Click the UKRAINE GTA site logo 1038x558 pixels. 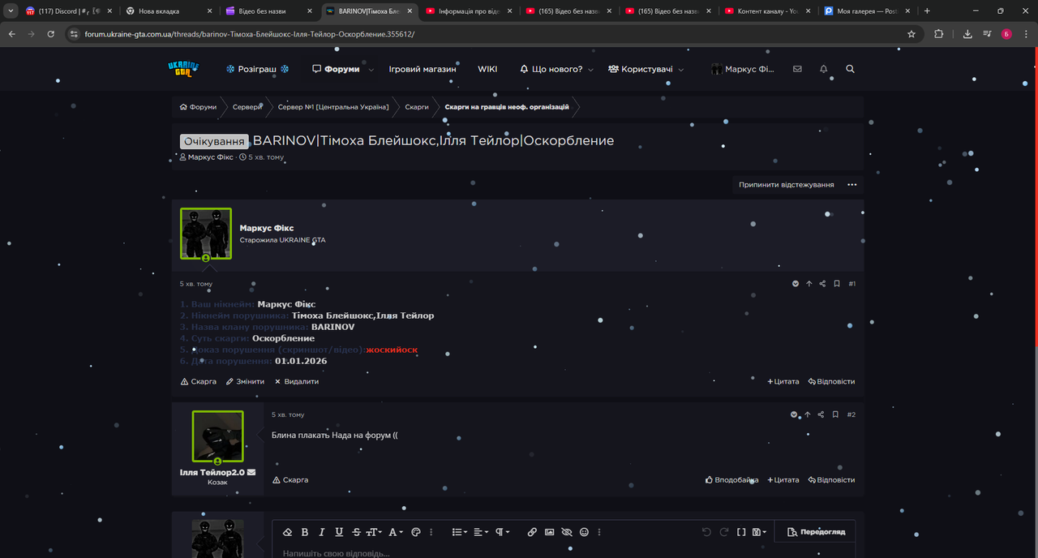(x=183, y=69)
